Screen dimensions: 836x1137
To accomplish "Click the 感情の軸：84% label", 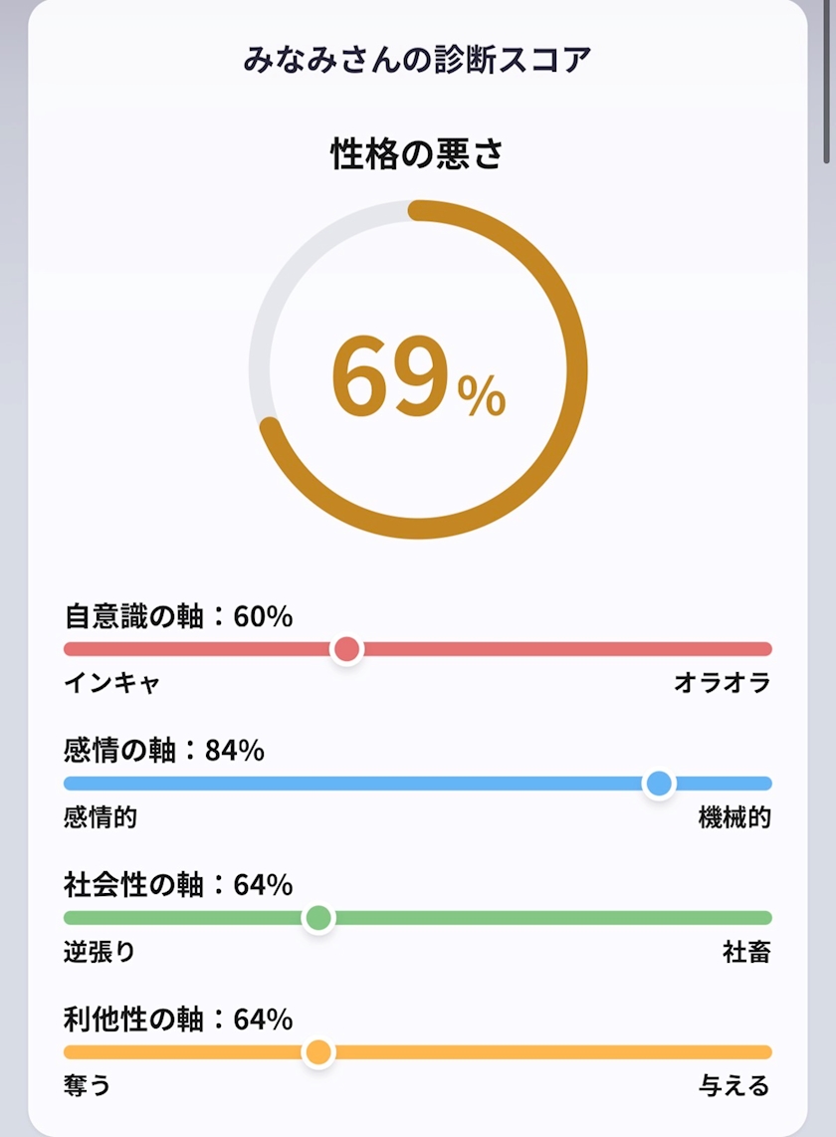I will 164,751.
